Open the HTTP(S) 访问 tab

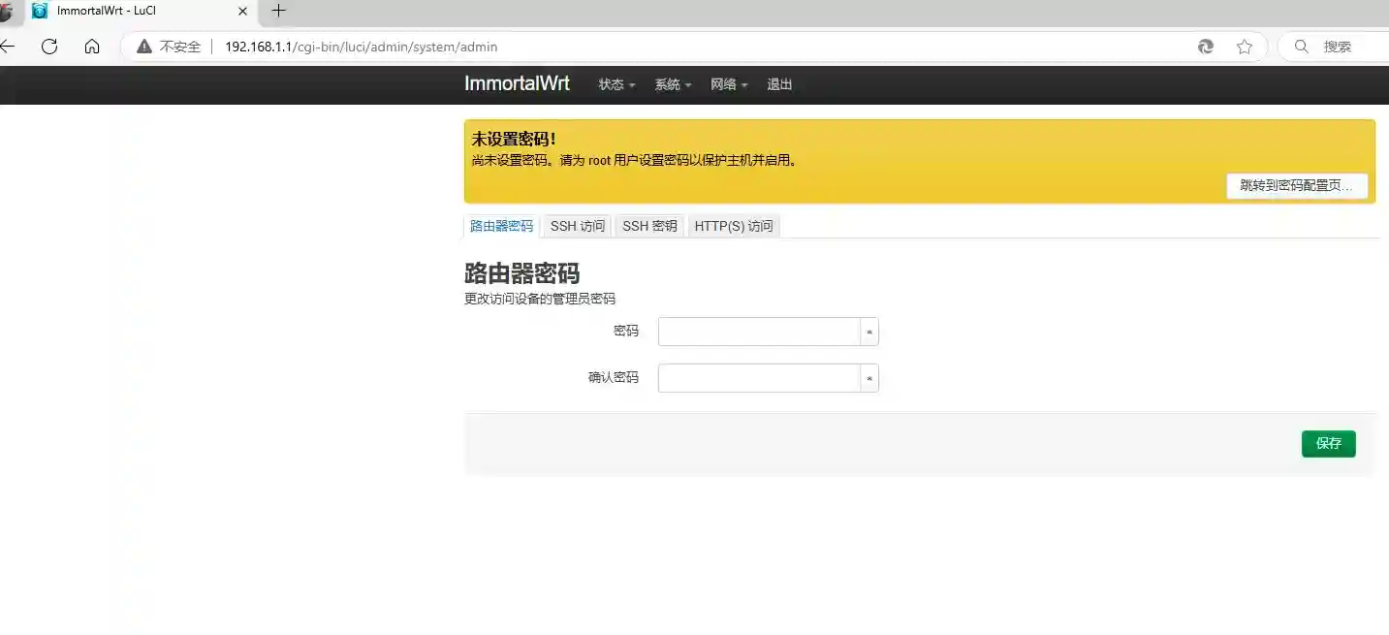click(x=734, y=225)
